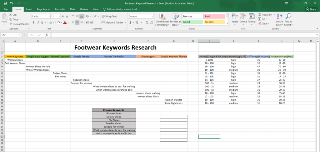
Task: Open font color dropdown arrow
Action: (68, 23)
